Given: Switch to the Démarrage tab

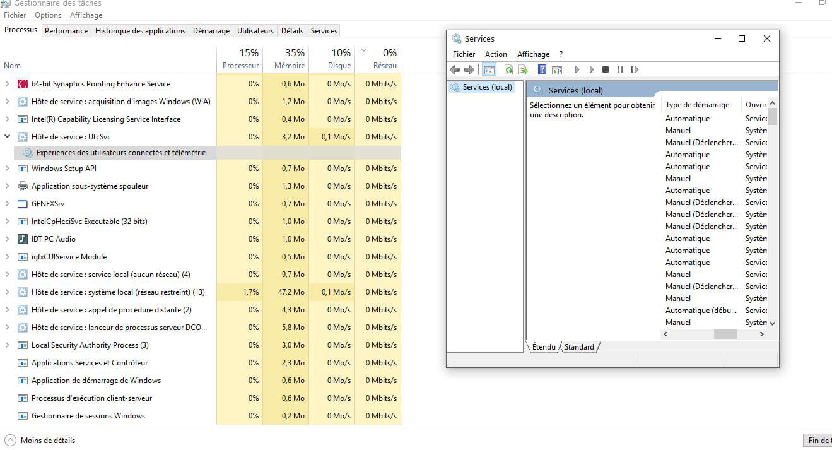Looking at the screenshot, I should point(211,31).
